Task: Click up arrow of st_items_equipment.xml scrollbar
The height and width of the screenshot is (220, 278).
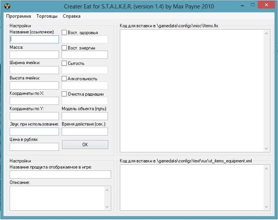Action: coord(266,168)
